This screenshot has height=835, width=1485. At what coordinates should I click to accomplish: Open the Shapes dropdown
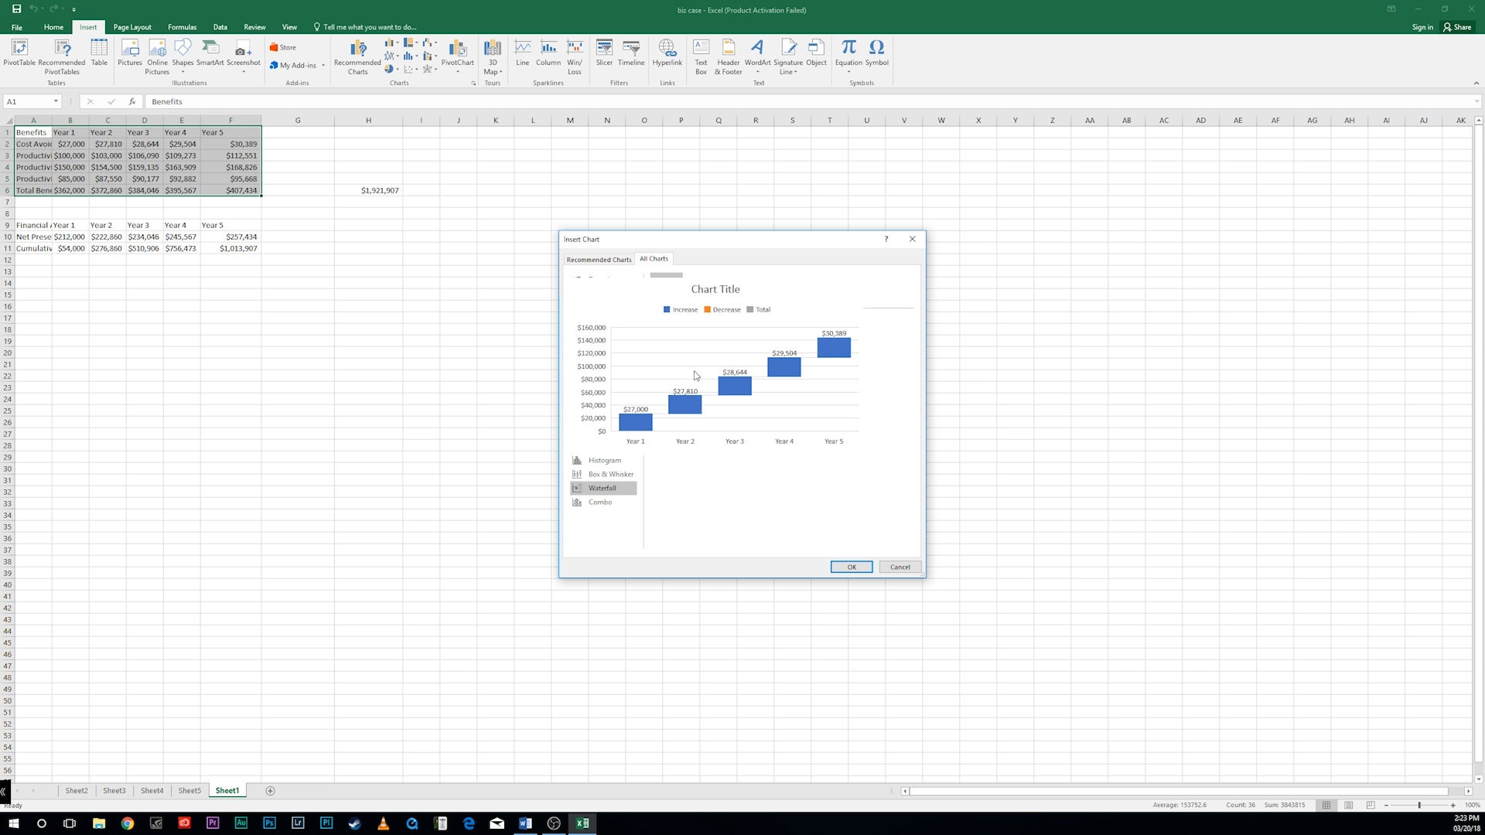[x=183, y=72]
